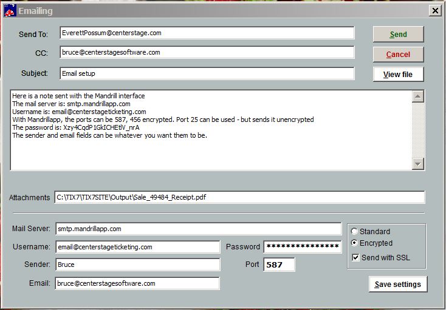Click the Password field
This screenshot has width=446, height=310.
click(303, 247)
